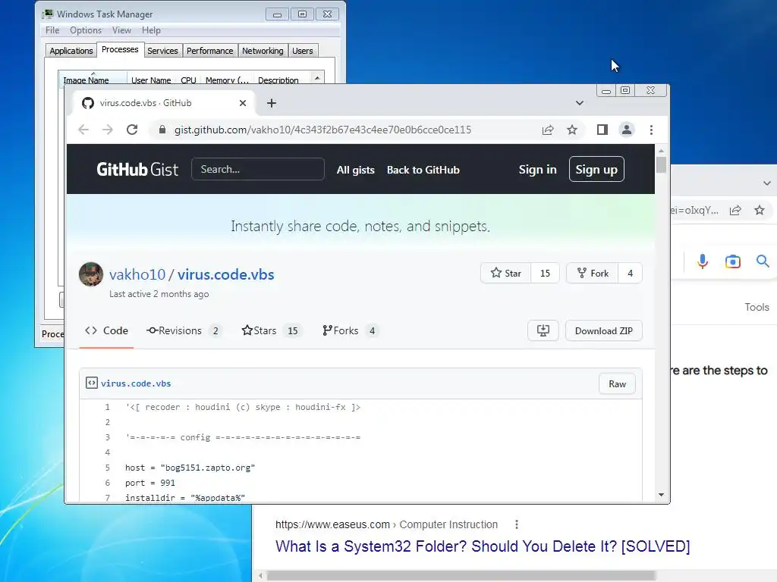Go forward in the GitHub browser window

tap(108, 130)
